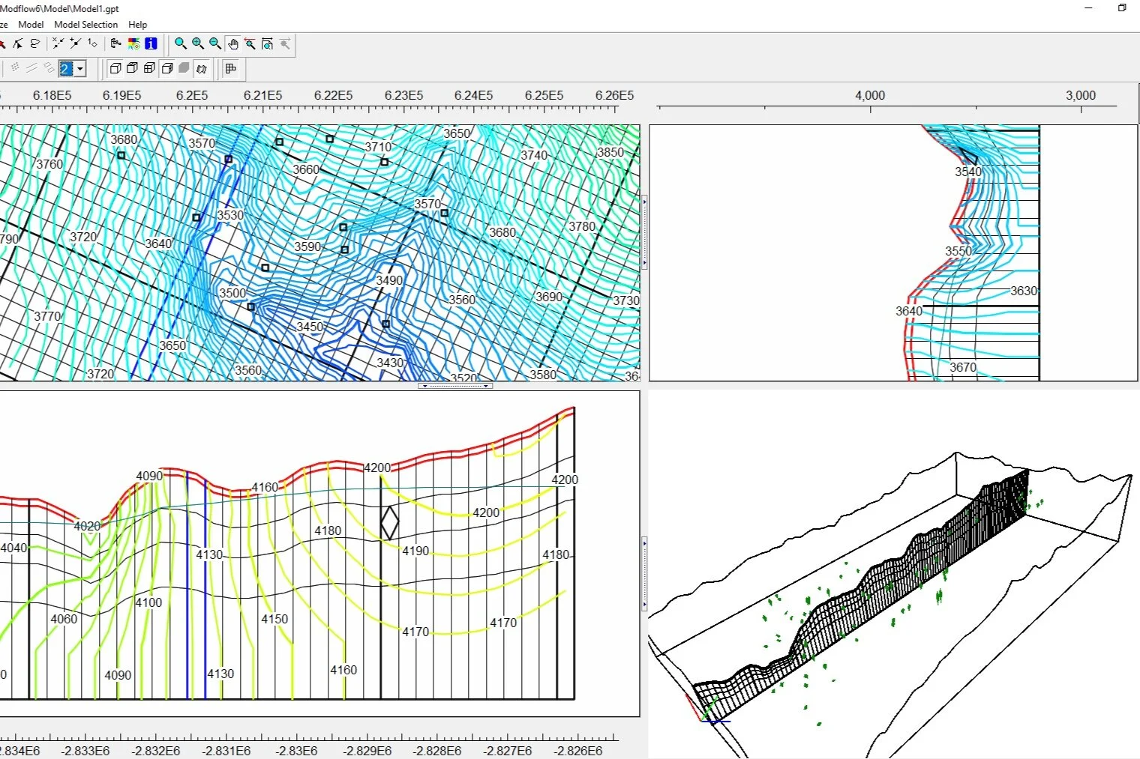1140x759 pixels.
Task: Select the plain zoom magnifier tool
Action: click(181, 44)
